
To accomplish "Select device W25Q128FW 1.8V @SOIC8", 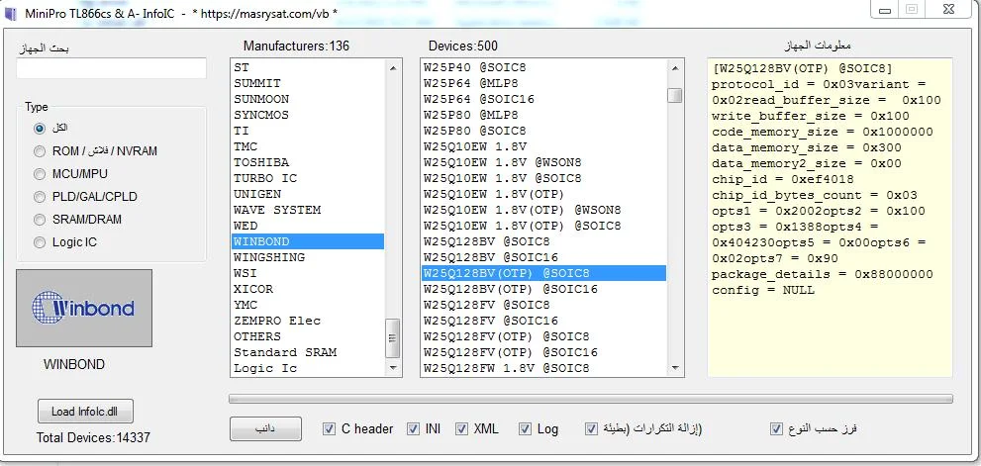I will click(543, 368).
